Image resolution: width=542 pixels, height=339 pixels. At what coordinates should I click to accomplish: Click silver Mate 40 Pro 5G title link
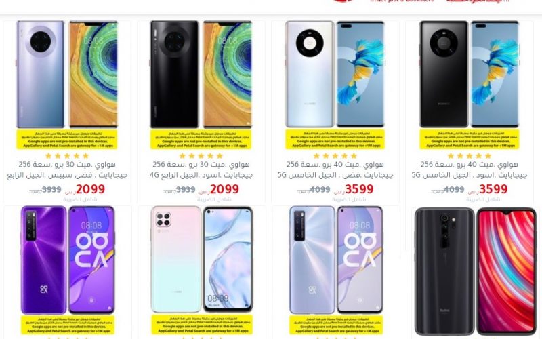tap(335, 169)
